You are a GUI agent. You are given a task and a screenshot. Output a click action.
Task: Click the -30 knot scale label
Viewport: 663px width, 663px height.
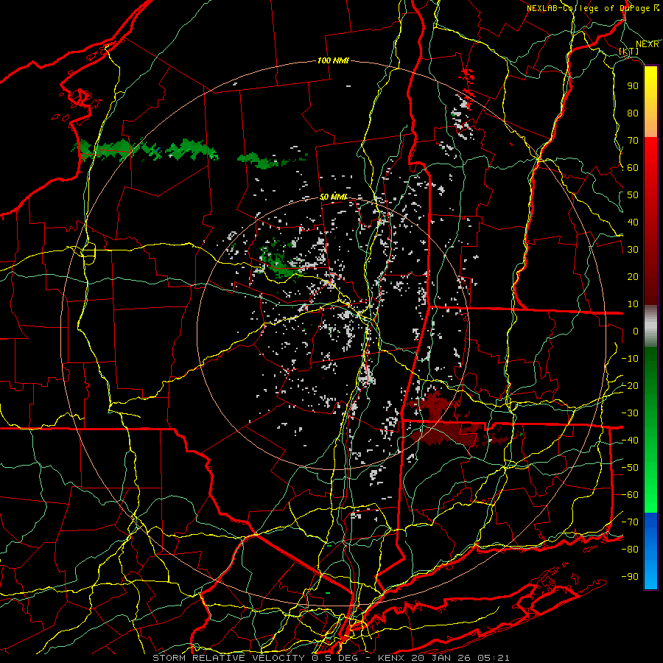[x=630, y=413]
